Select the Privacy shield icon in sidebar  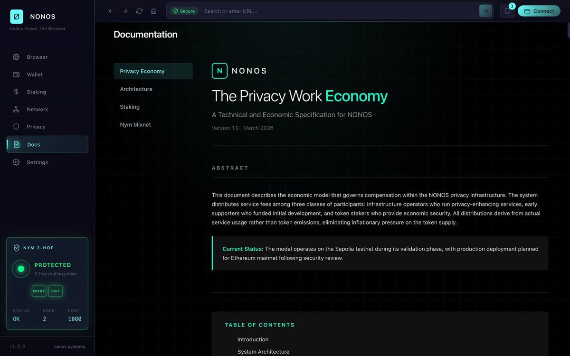[16, 127]
